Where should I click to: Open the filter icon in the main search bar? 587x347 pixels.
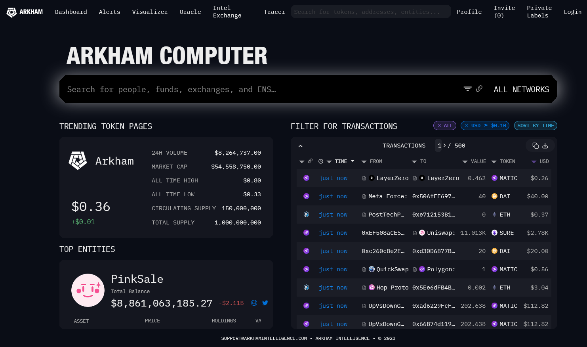click(468, 89)
